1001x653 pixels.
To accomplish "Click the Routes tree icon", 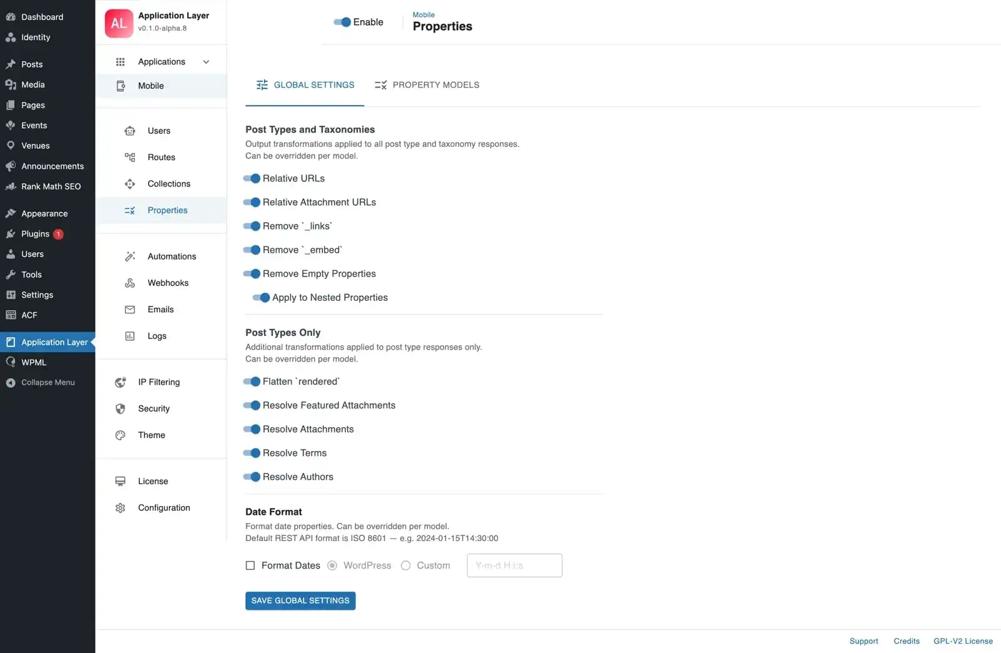I will (130, 158).
